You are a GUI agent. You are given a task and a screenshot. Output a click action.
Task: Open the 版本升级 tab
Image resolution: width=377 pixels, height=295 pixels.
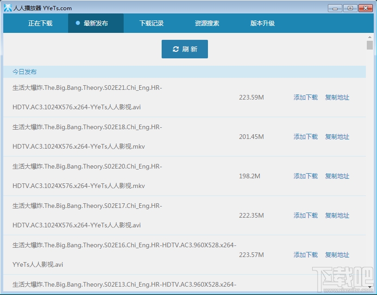tap(262, 23)
